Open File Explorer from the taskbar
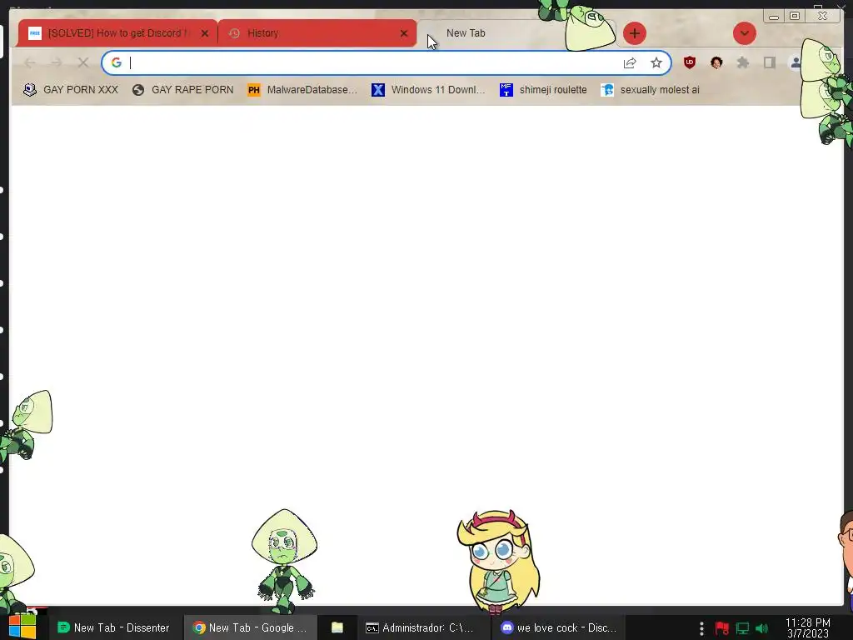 click(337, 627)
